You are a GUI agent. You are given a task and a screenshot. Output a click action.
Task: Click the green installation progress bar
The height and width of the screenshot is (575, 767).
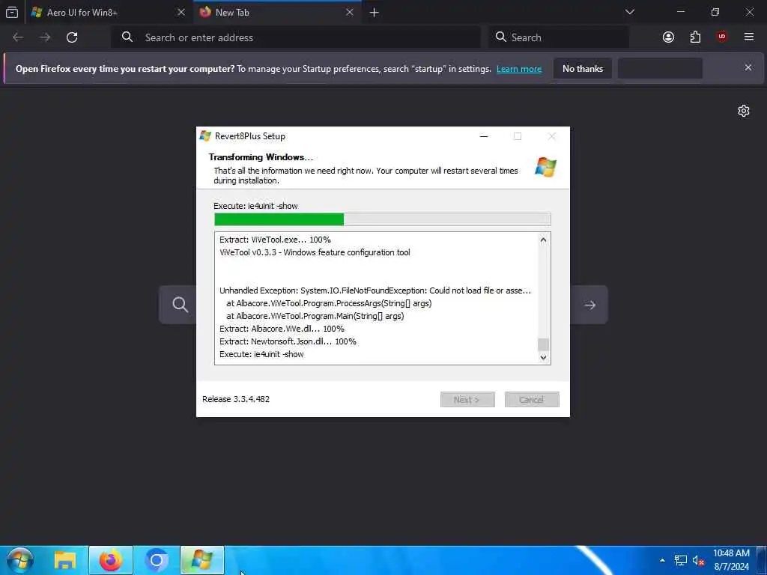tap(383, 219)
